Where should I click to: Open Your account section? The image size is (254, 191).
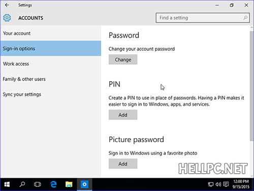pos(51,34)
